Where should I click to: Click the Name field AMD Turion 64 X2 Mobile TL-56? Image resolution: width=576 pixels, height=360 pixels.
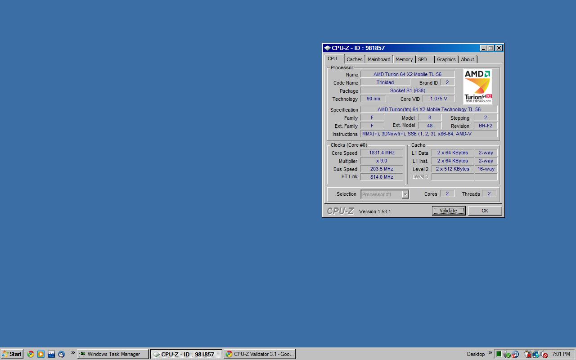[x=407, y=74]
